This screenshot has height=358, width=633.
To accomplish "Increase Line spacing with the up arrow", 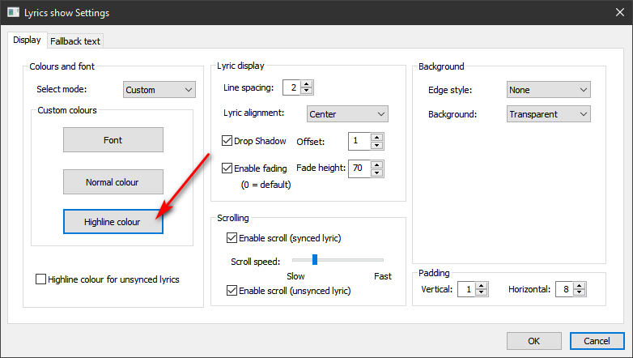I will (x=307, y=83).
